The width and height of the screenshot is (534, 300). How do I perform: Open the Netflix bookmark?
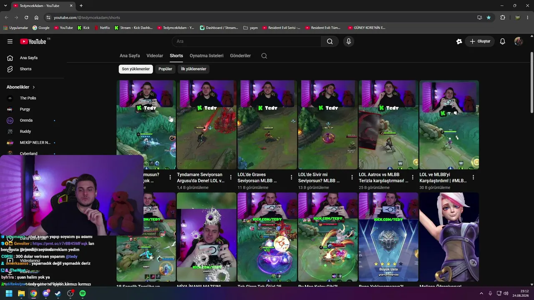coord(102,28)
